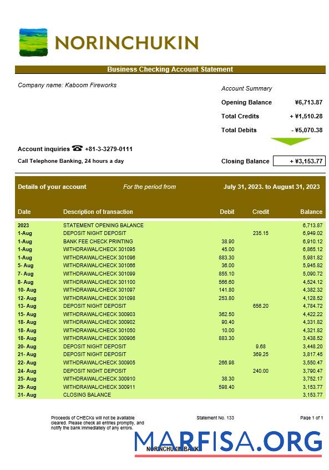
Task: Click the Statement No. 133 footer text
Action: [215, 418]
